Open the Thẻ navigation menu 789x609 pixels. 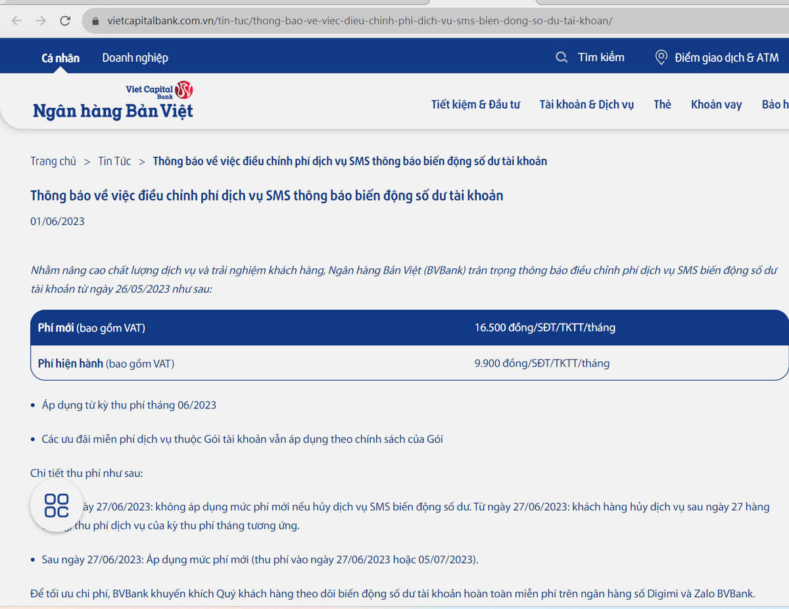pyautogui.click(x=662, y=104)
